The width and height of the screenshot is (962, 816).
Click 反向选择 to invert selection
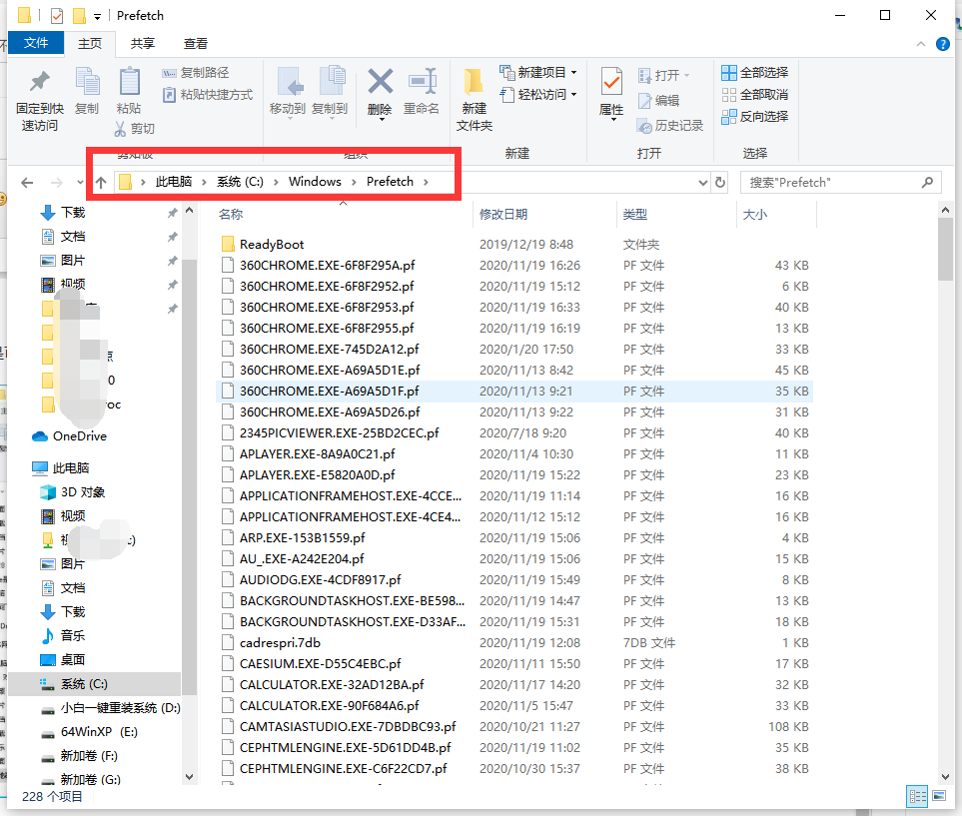pos(754,117)
